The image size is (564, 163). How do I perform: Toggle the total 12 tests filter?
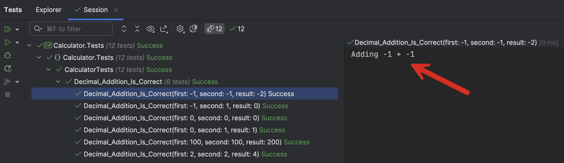tap(214, 29)
